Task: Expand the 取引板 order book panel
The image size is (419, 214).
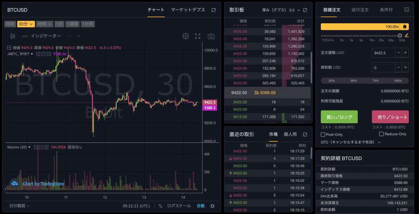Action: pos(305,10)
